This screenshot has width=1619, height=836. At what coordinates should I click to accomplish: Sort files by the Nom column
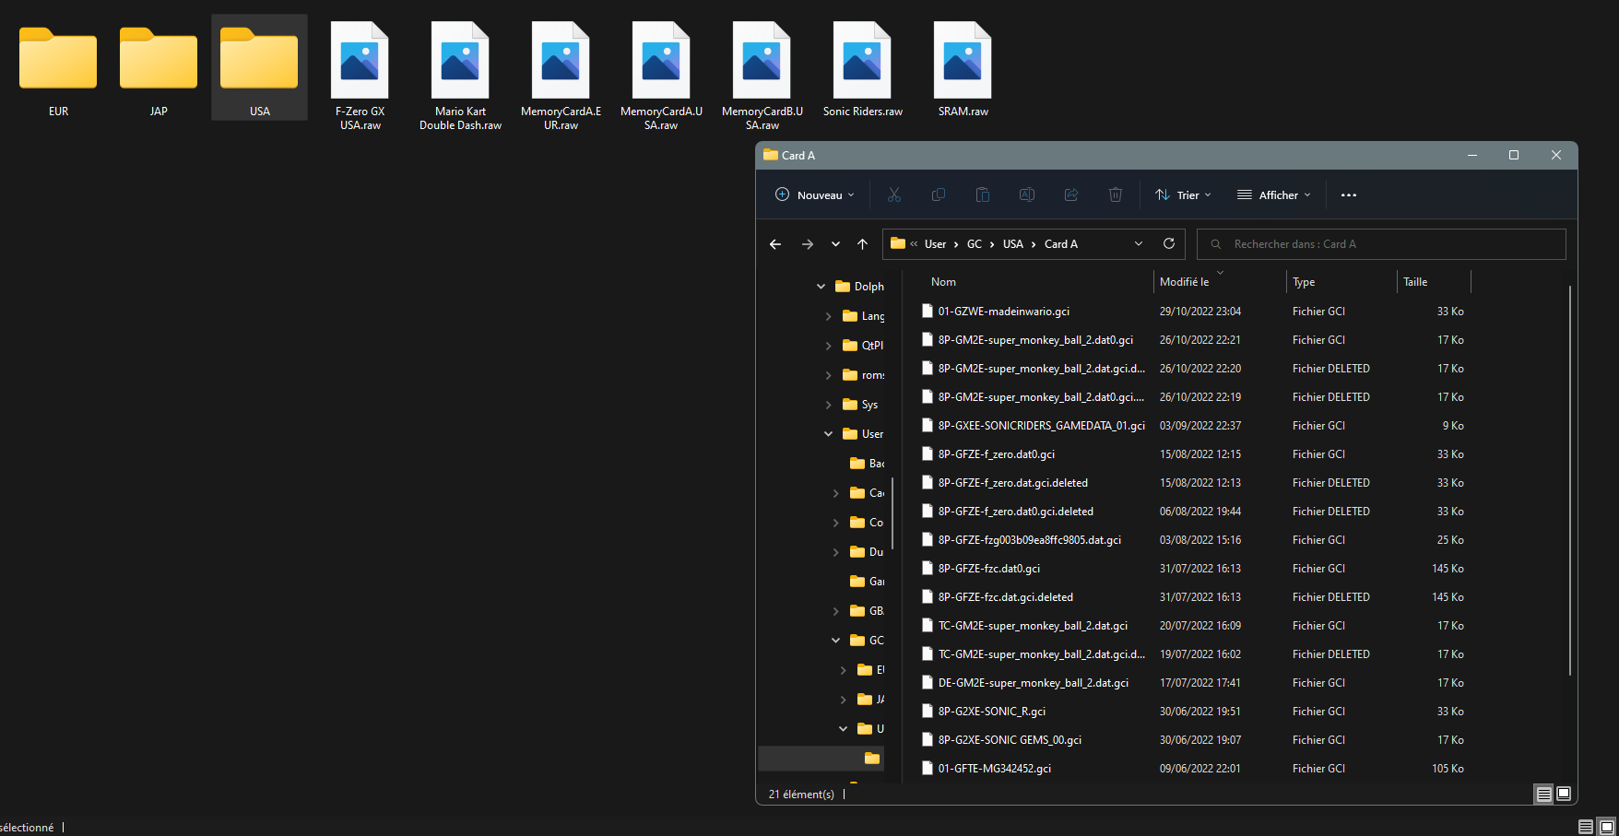coord(1036,282)
